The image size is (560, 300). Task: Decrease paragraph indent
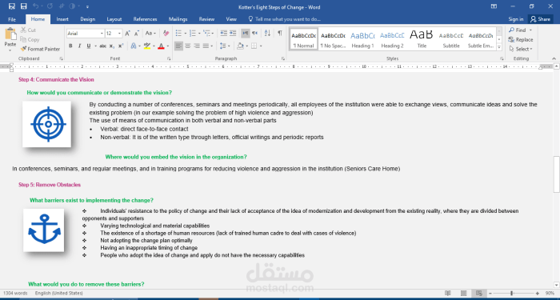click(x=223, y=34)
